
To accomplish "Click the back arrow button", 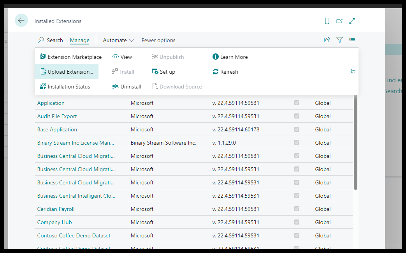I will point(21,21).
